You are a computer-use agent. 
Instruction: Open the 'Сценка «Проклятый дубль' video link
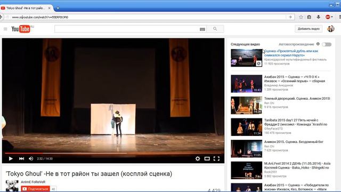(291, 53)
